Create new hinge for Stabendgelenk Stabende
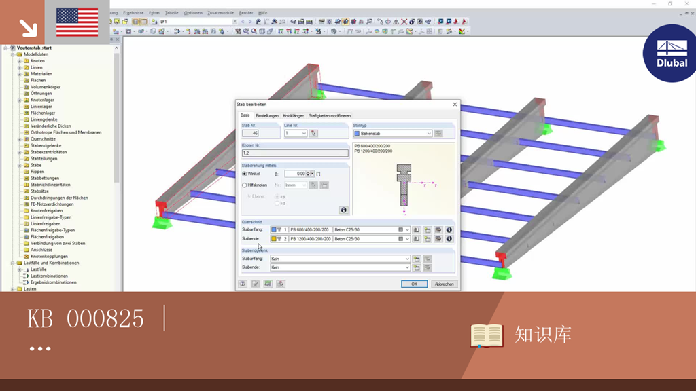696x391 pixels. click(417, 267)
